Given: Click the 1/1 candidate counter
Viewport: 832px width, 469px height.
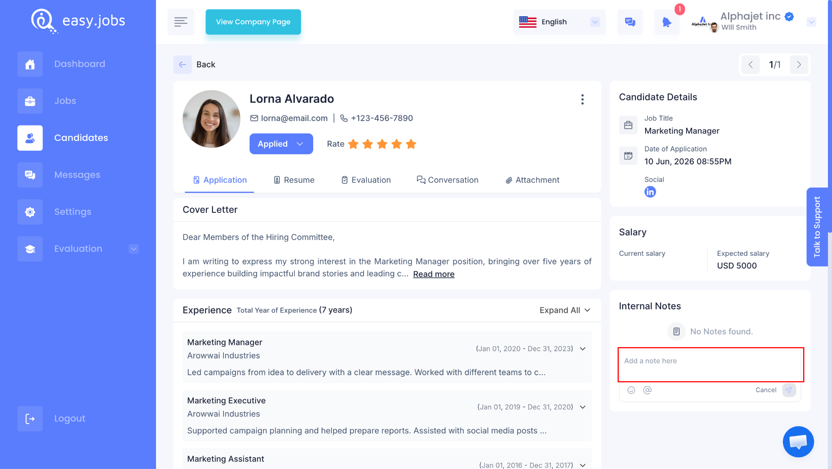Looking at the screenshot, I should pos(775,65).
